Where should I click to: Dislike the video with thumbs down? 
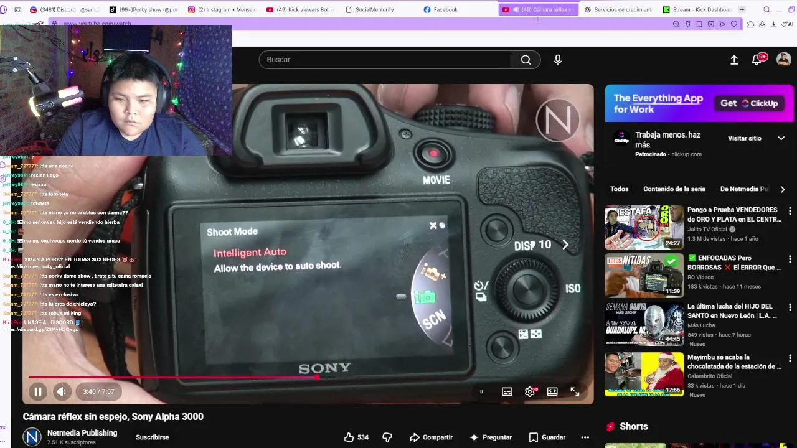coord(387,437)
